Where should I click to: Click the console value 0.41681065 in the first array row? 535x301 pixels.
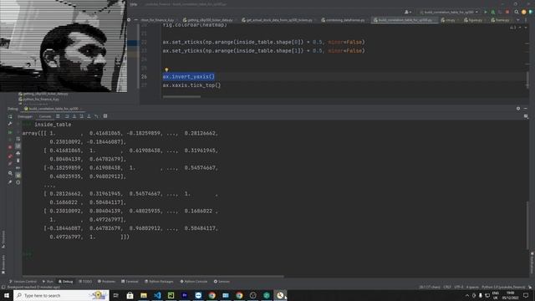(104, 133)
